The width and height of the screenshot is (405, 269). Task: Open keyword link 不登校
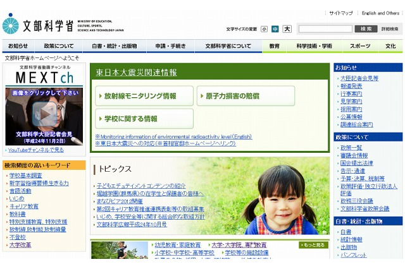(18, 237)
